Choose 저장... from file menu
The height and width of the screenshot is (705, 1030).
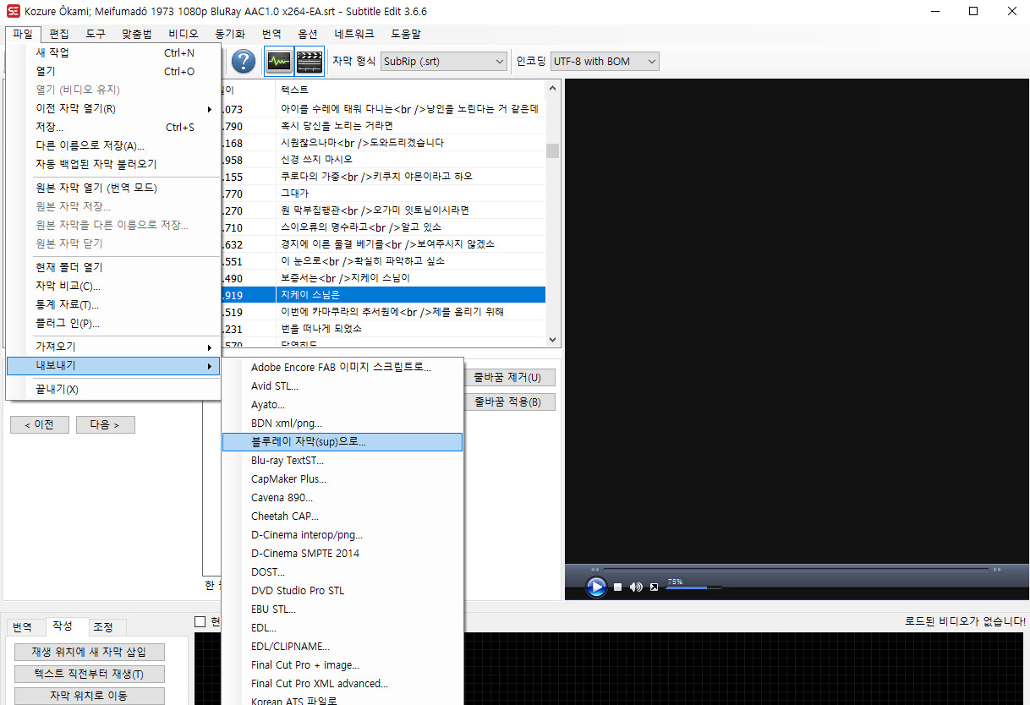click(112, 127)
